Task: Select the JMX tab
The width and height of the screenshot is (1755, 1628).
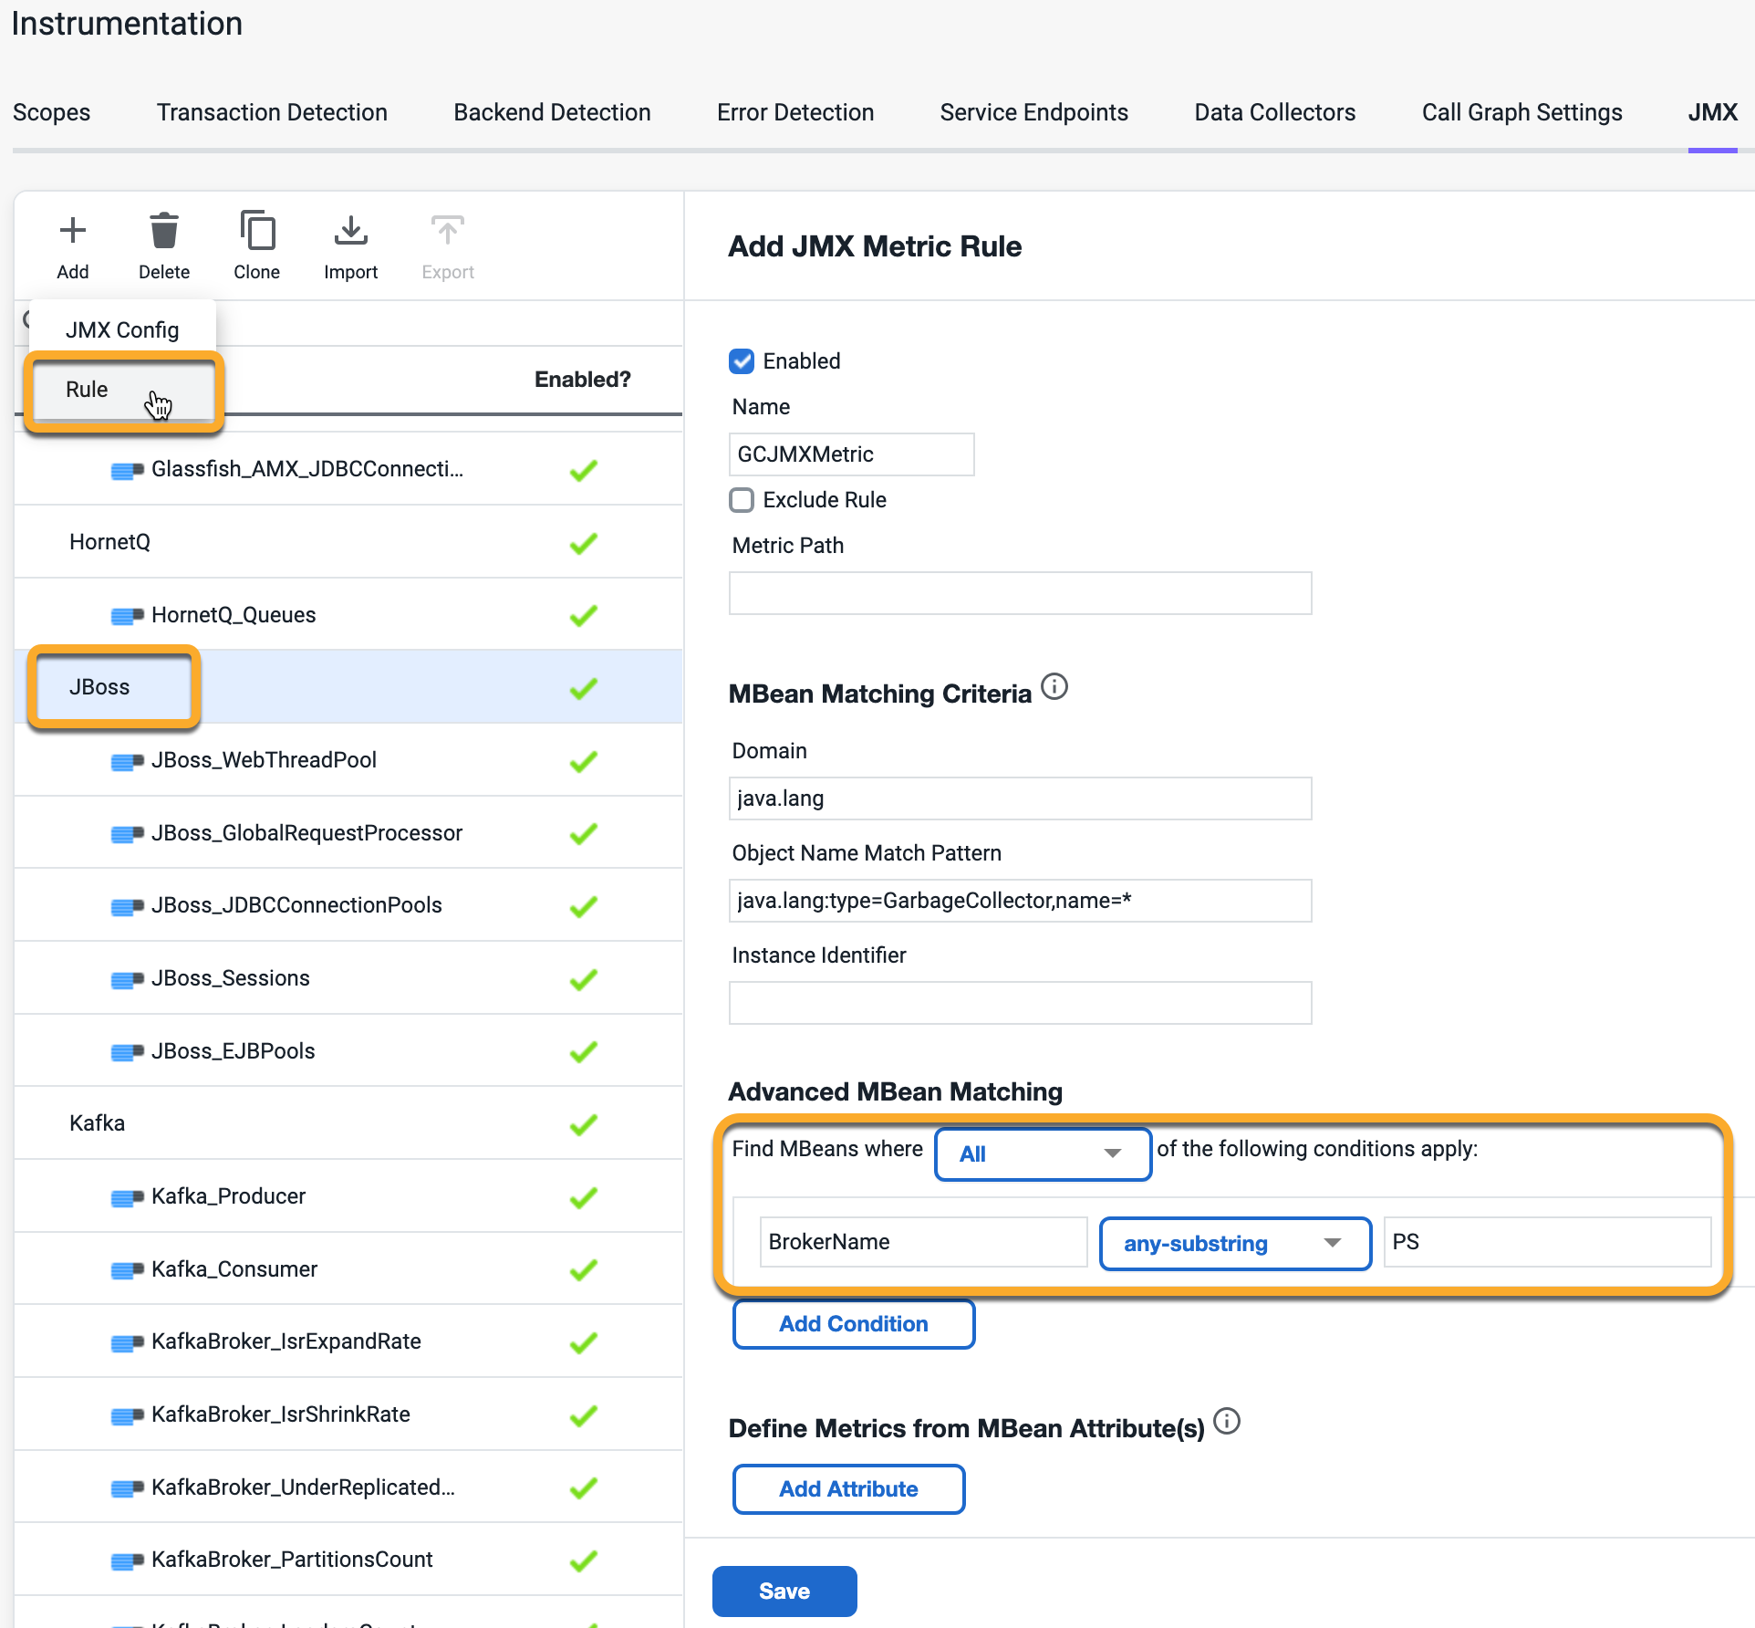Action: 1712,112
